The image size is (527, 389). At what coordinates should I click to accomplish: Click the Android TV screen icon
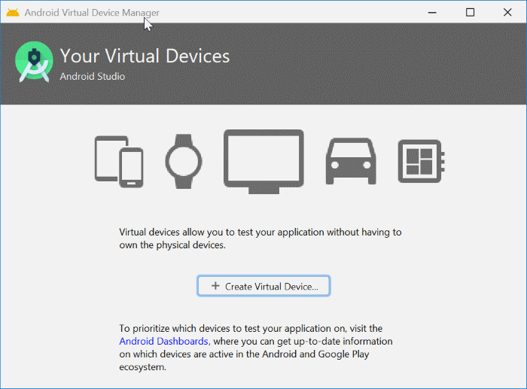pos(263,162)
